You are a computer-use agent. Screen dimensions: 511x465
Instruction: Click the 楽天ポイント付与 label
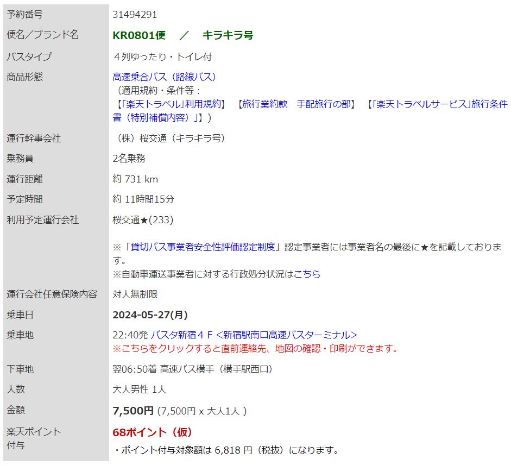[34, 438]
